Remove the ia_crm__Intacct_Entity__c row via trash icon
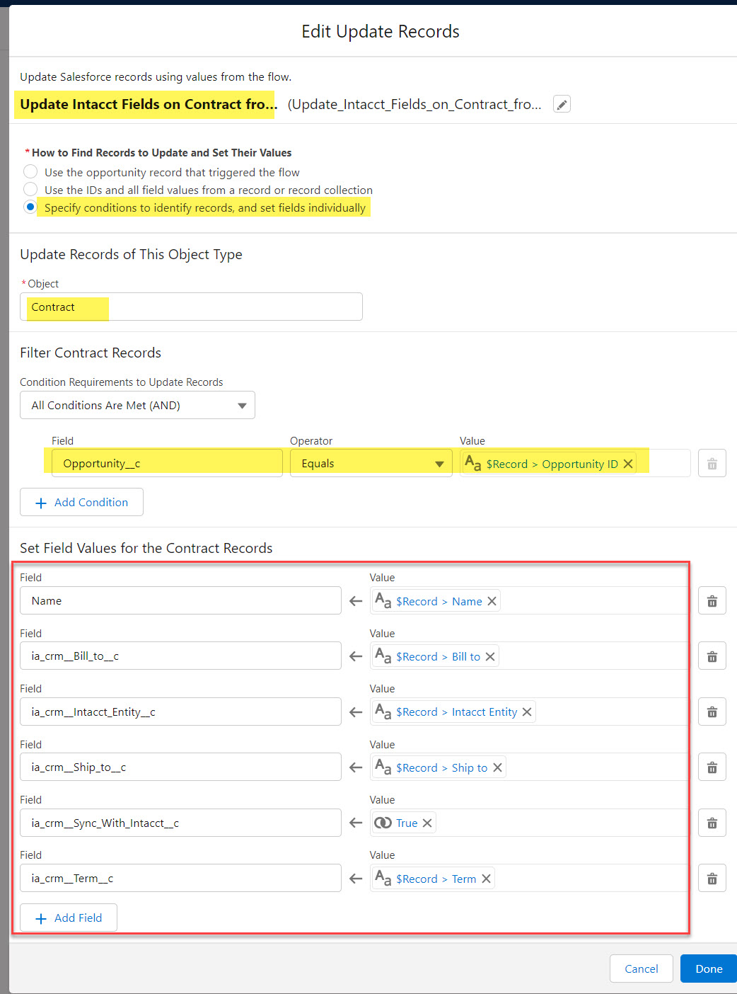The height and width of the screenshot is (994, 737). pyautogui.click(x=712, y=712)
